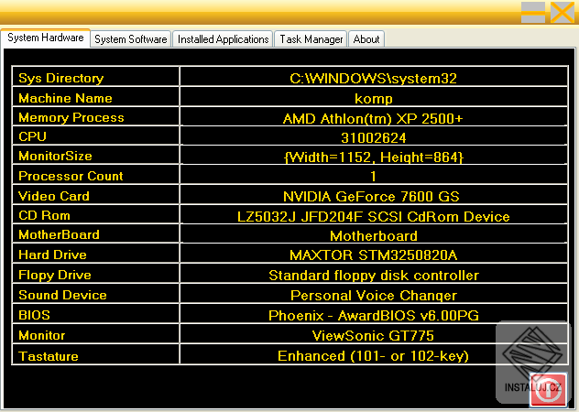This screenshot has height=412, width=579.
Task: Select the CD Rom label
Action: tap(44, 215)
